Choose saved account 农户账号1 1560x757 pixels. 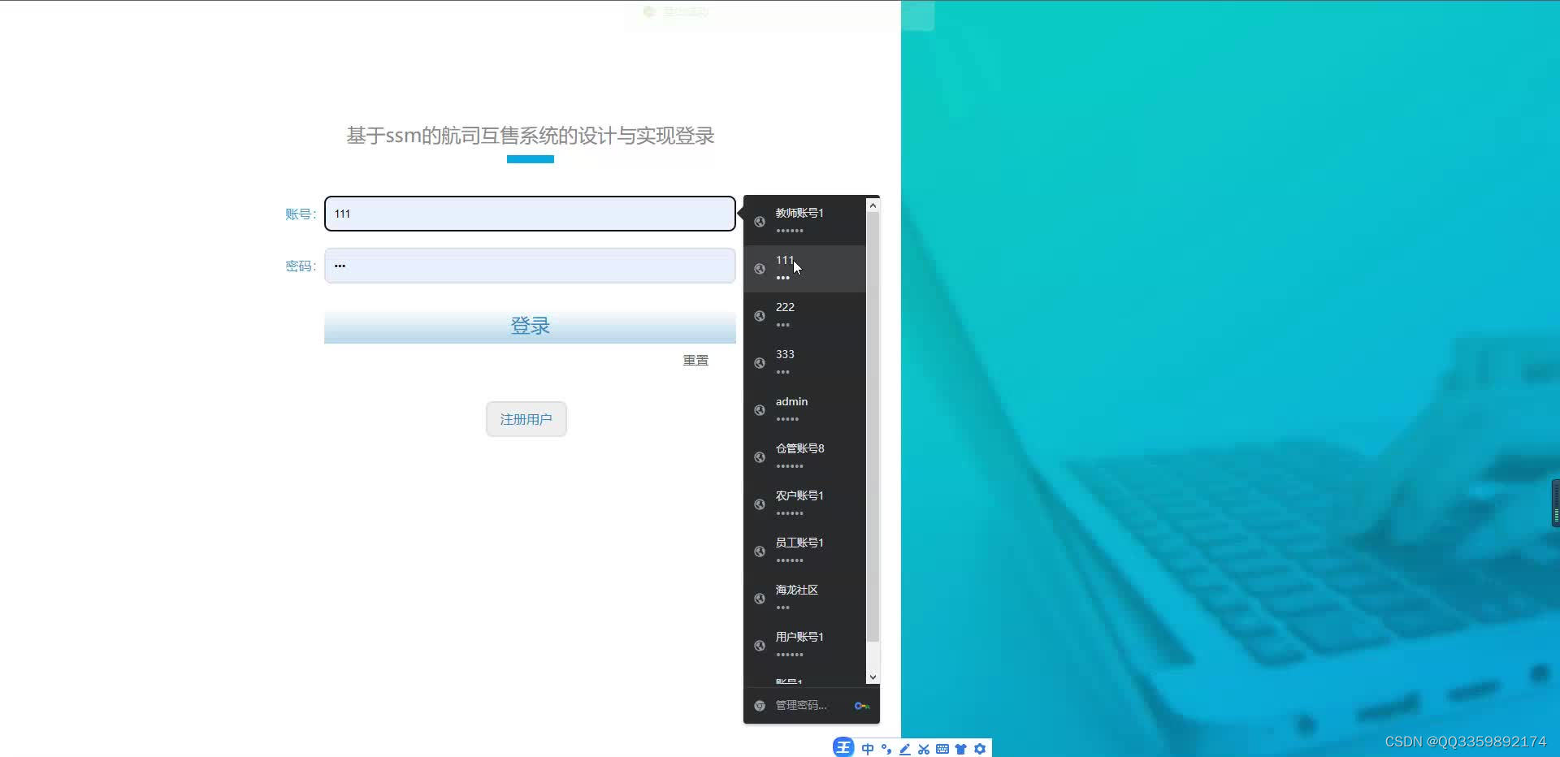(804, 504)
